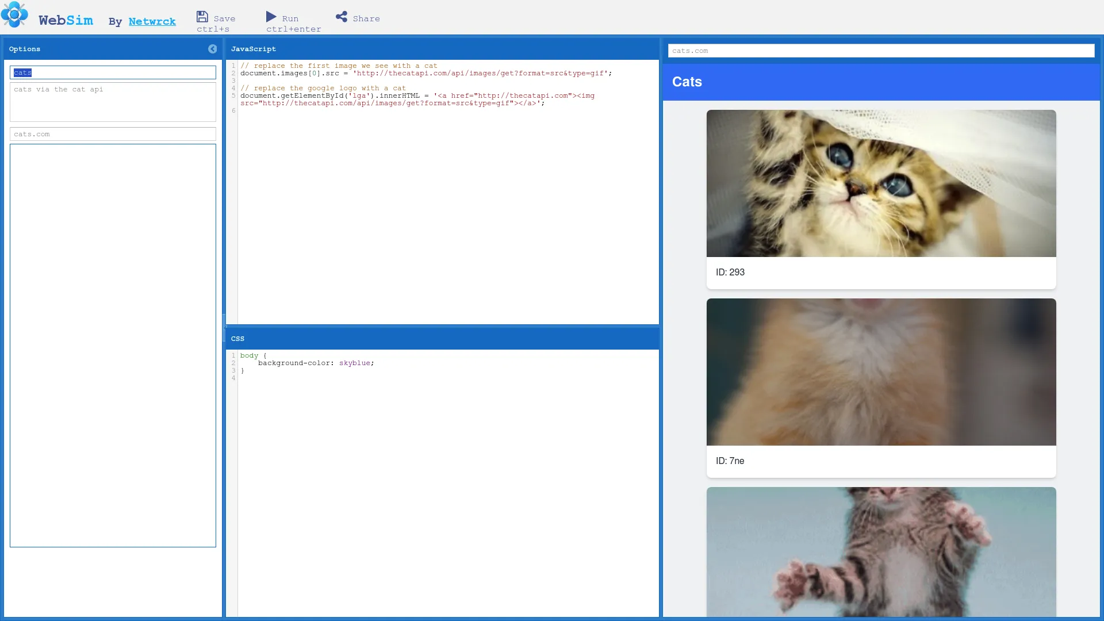Click the comment 'replace the first image we see'

coord(339,66)
